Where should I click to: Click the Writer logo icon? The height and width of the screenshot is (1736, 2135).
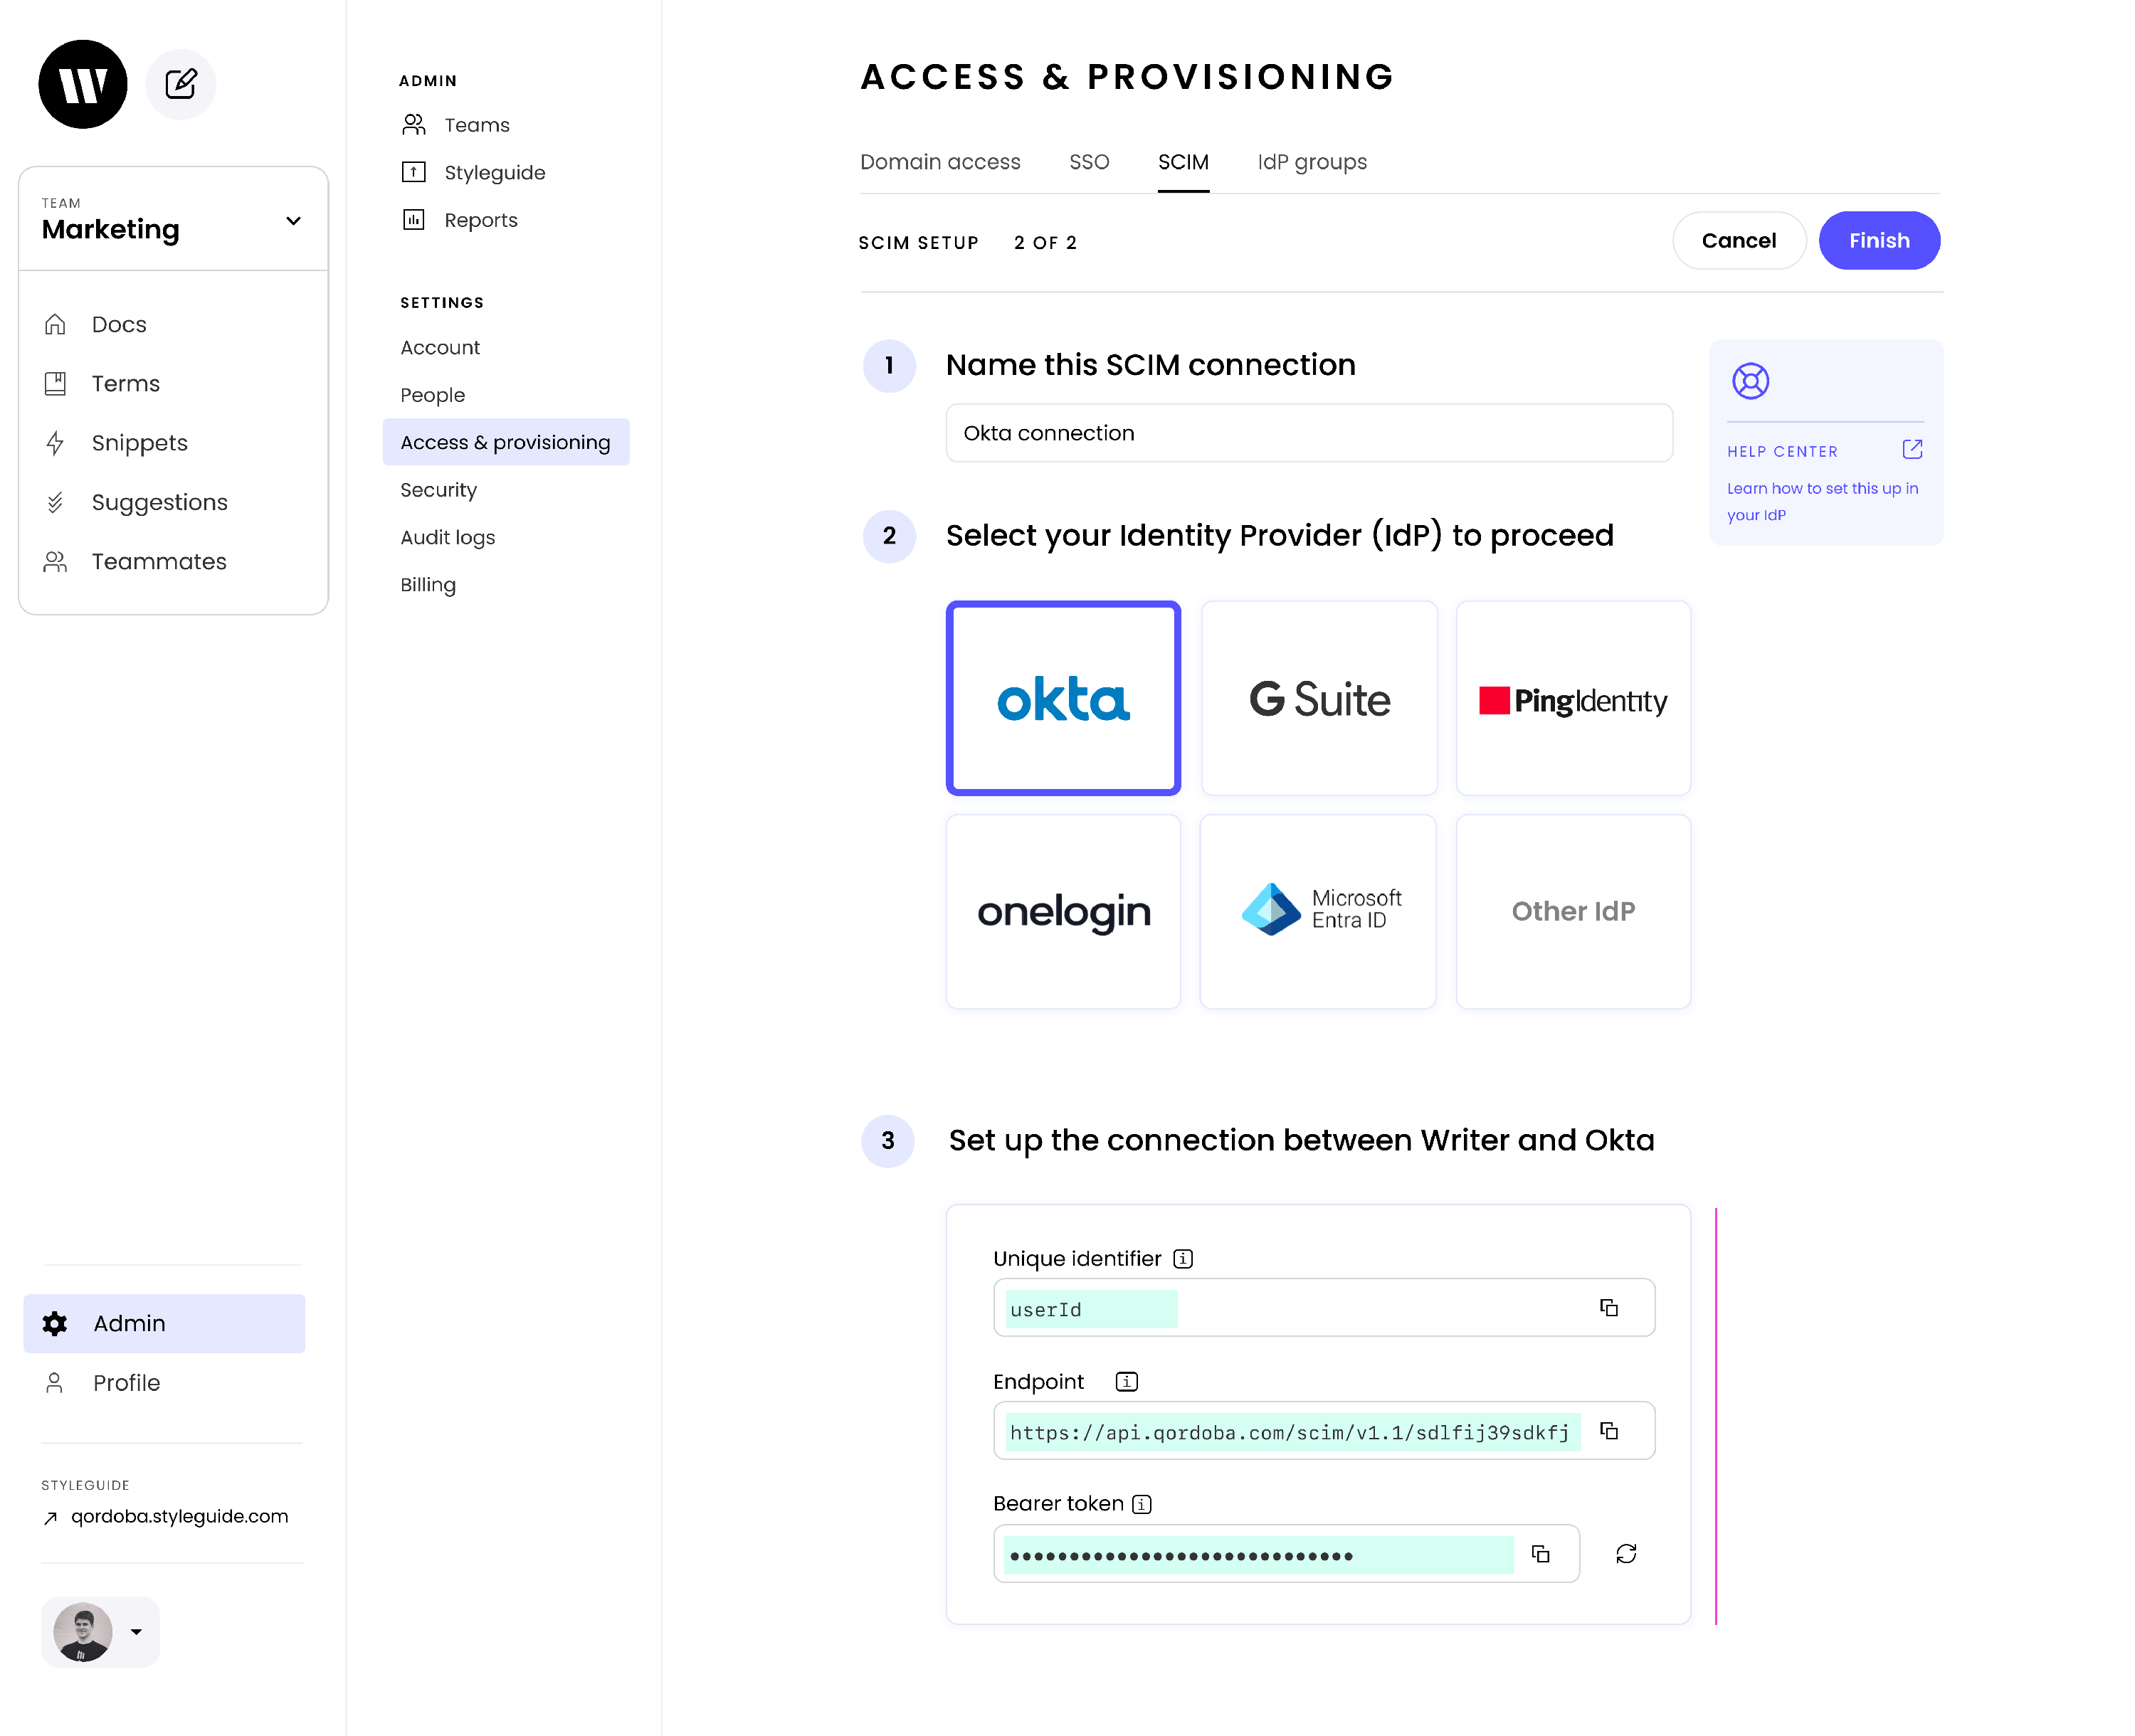point(83,84)
